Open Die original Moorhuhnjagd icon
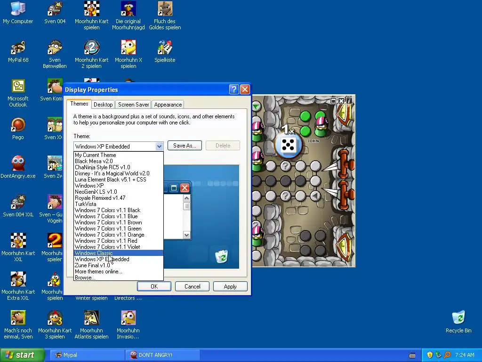The width and height of the screenshot is (482, 362). click(x=128, y=16)
